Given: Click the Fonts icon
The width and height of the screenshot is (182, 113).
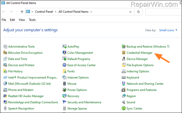Looking at the screenshot, I should [64, 71].
